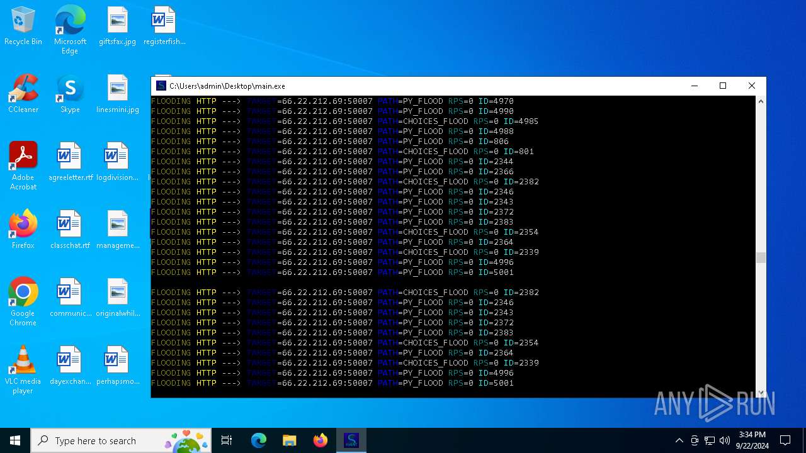Show hidden system tray icons
Screen dimensions: 806x453
click(x=679, y=440)
